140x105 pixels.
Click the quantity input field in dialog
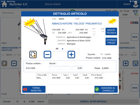point(59,55)
